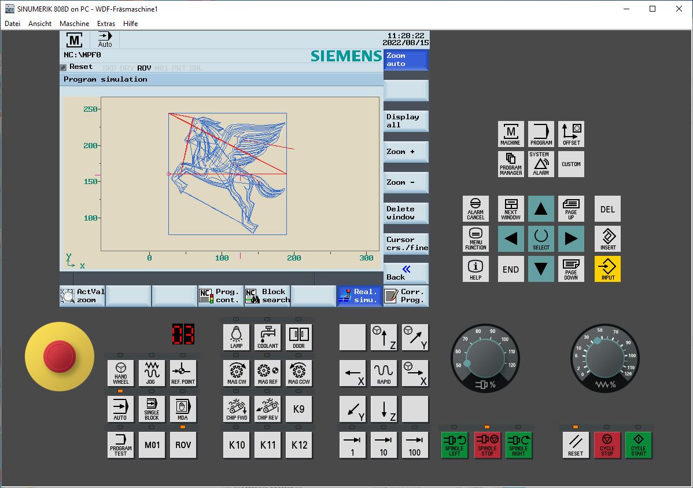Click the cursor right arrow key
The height and width of the screenshot is (488, 693).
coord(571,239)
